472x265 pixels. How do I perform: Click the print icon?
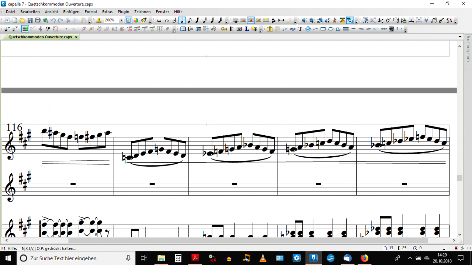[38, 20]
